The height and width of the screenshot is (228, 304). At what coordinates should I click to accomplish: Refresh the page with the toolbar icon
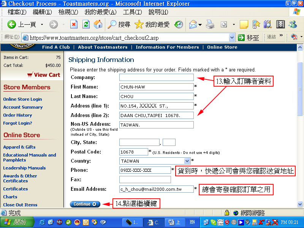coord(86,25)
